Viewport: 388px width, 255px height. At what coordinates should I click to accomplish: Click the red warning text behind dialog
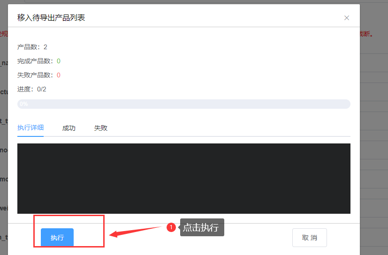coord(366,34)
